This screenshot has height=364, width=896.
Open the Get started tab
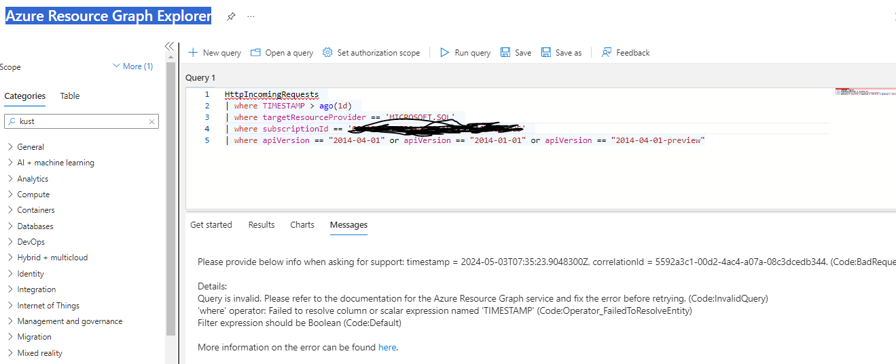coord(211,225)
